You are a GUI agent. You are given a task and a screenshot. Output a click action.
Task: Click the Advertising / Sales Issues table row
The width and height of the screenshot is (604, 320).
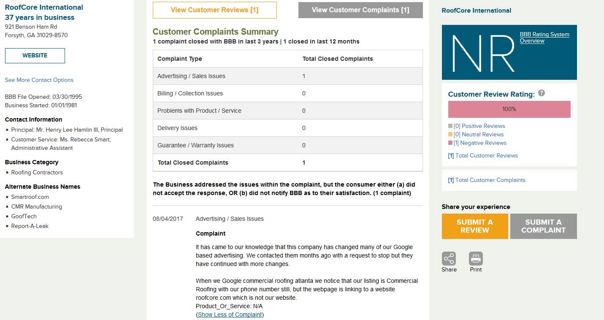(x=287, y=76)
